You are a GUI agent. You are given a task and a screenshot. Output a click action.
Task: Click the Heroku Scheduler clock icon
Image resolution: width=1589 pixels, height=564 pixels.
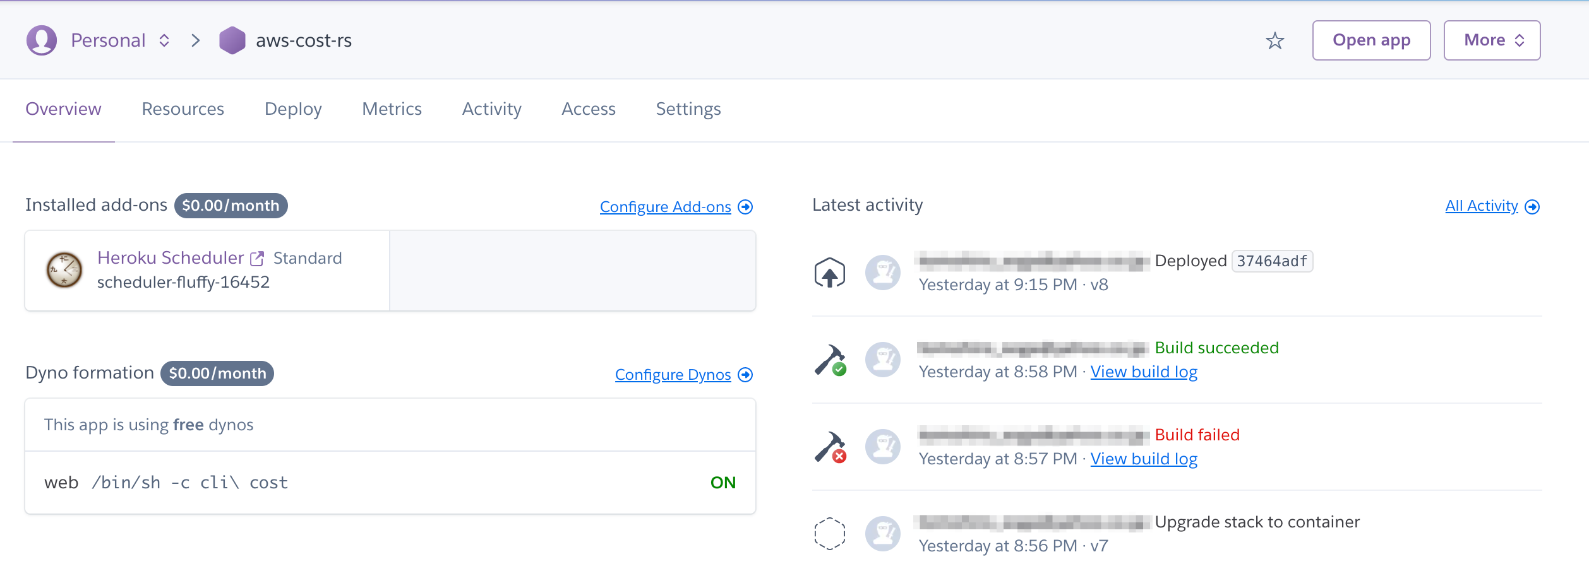[x=64, y=270]
